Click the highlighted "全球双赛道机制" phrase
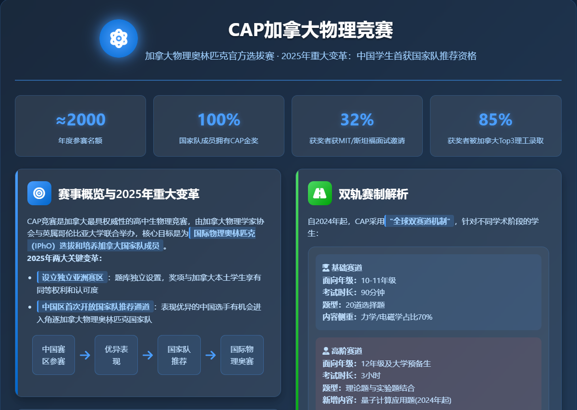The height and width of the screenshot is (410, 577). pyautogui.click(x=420, y=221)
